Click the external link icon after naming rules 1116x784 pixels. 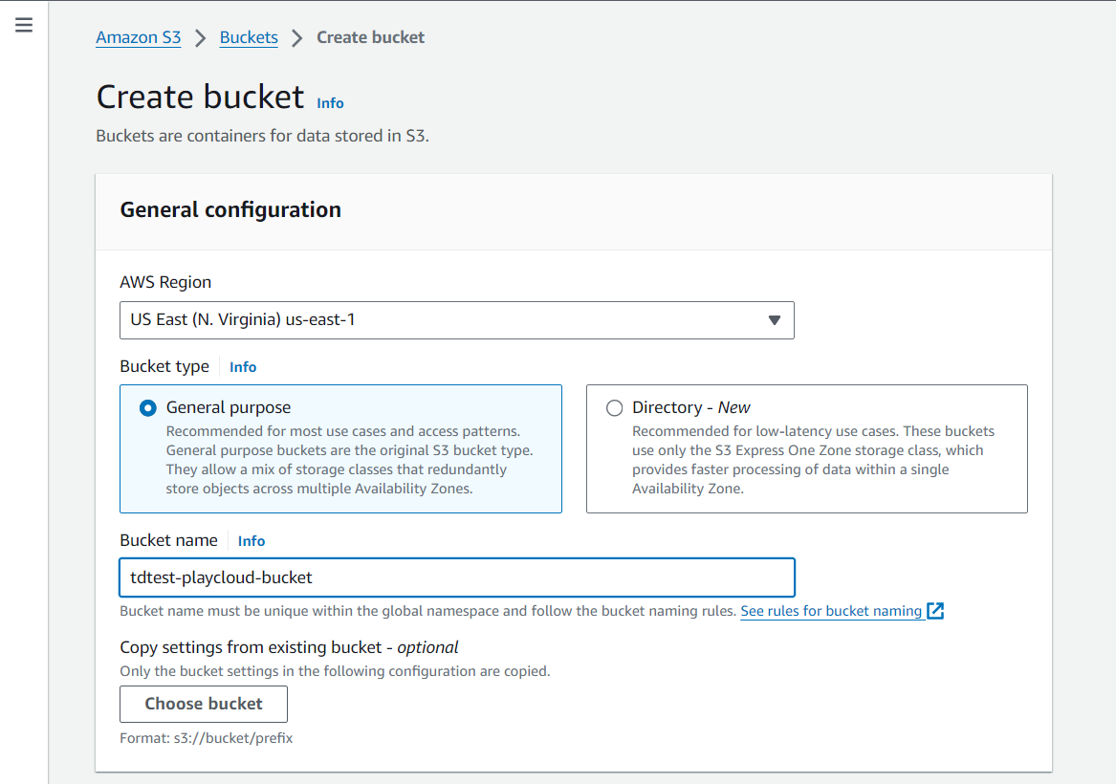935,611
